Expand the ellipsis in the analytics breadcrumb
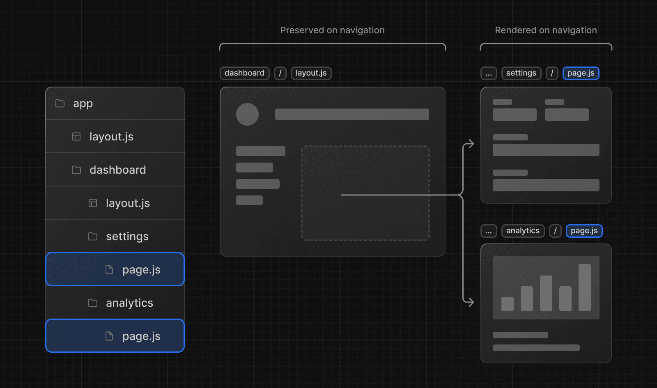 (x=489, y=231)
